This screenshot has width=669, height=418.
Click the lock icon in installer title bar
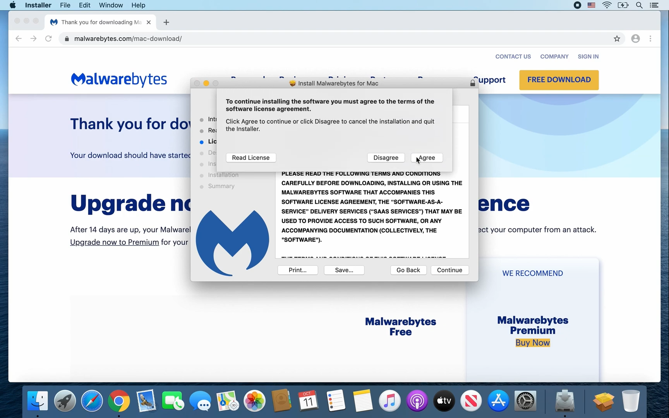pos(472,83)
